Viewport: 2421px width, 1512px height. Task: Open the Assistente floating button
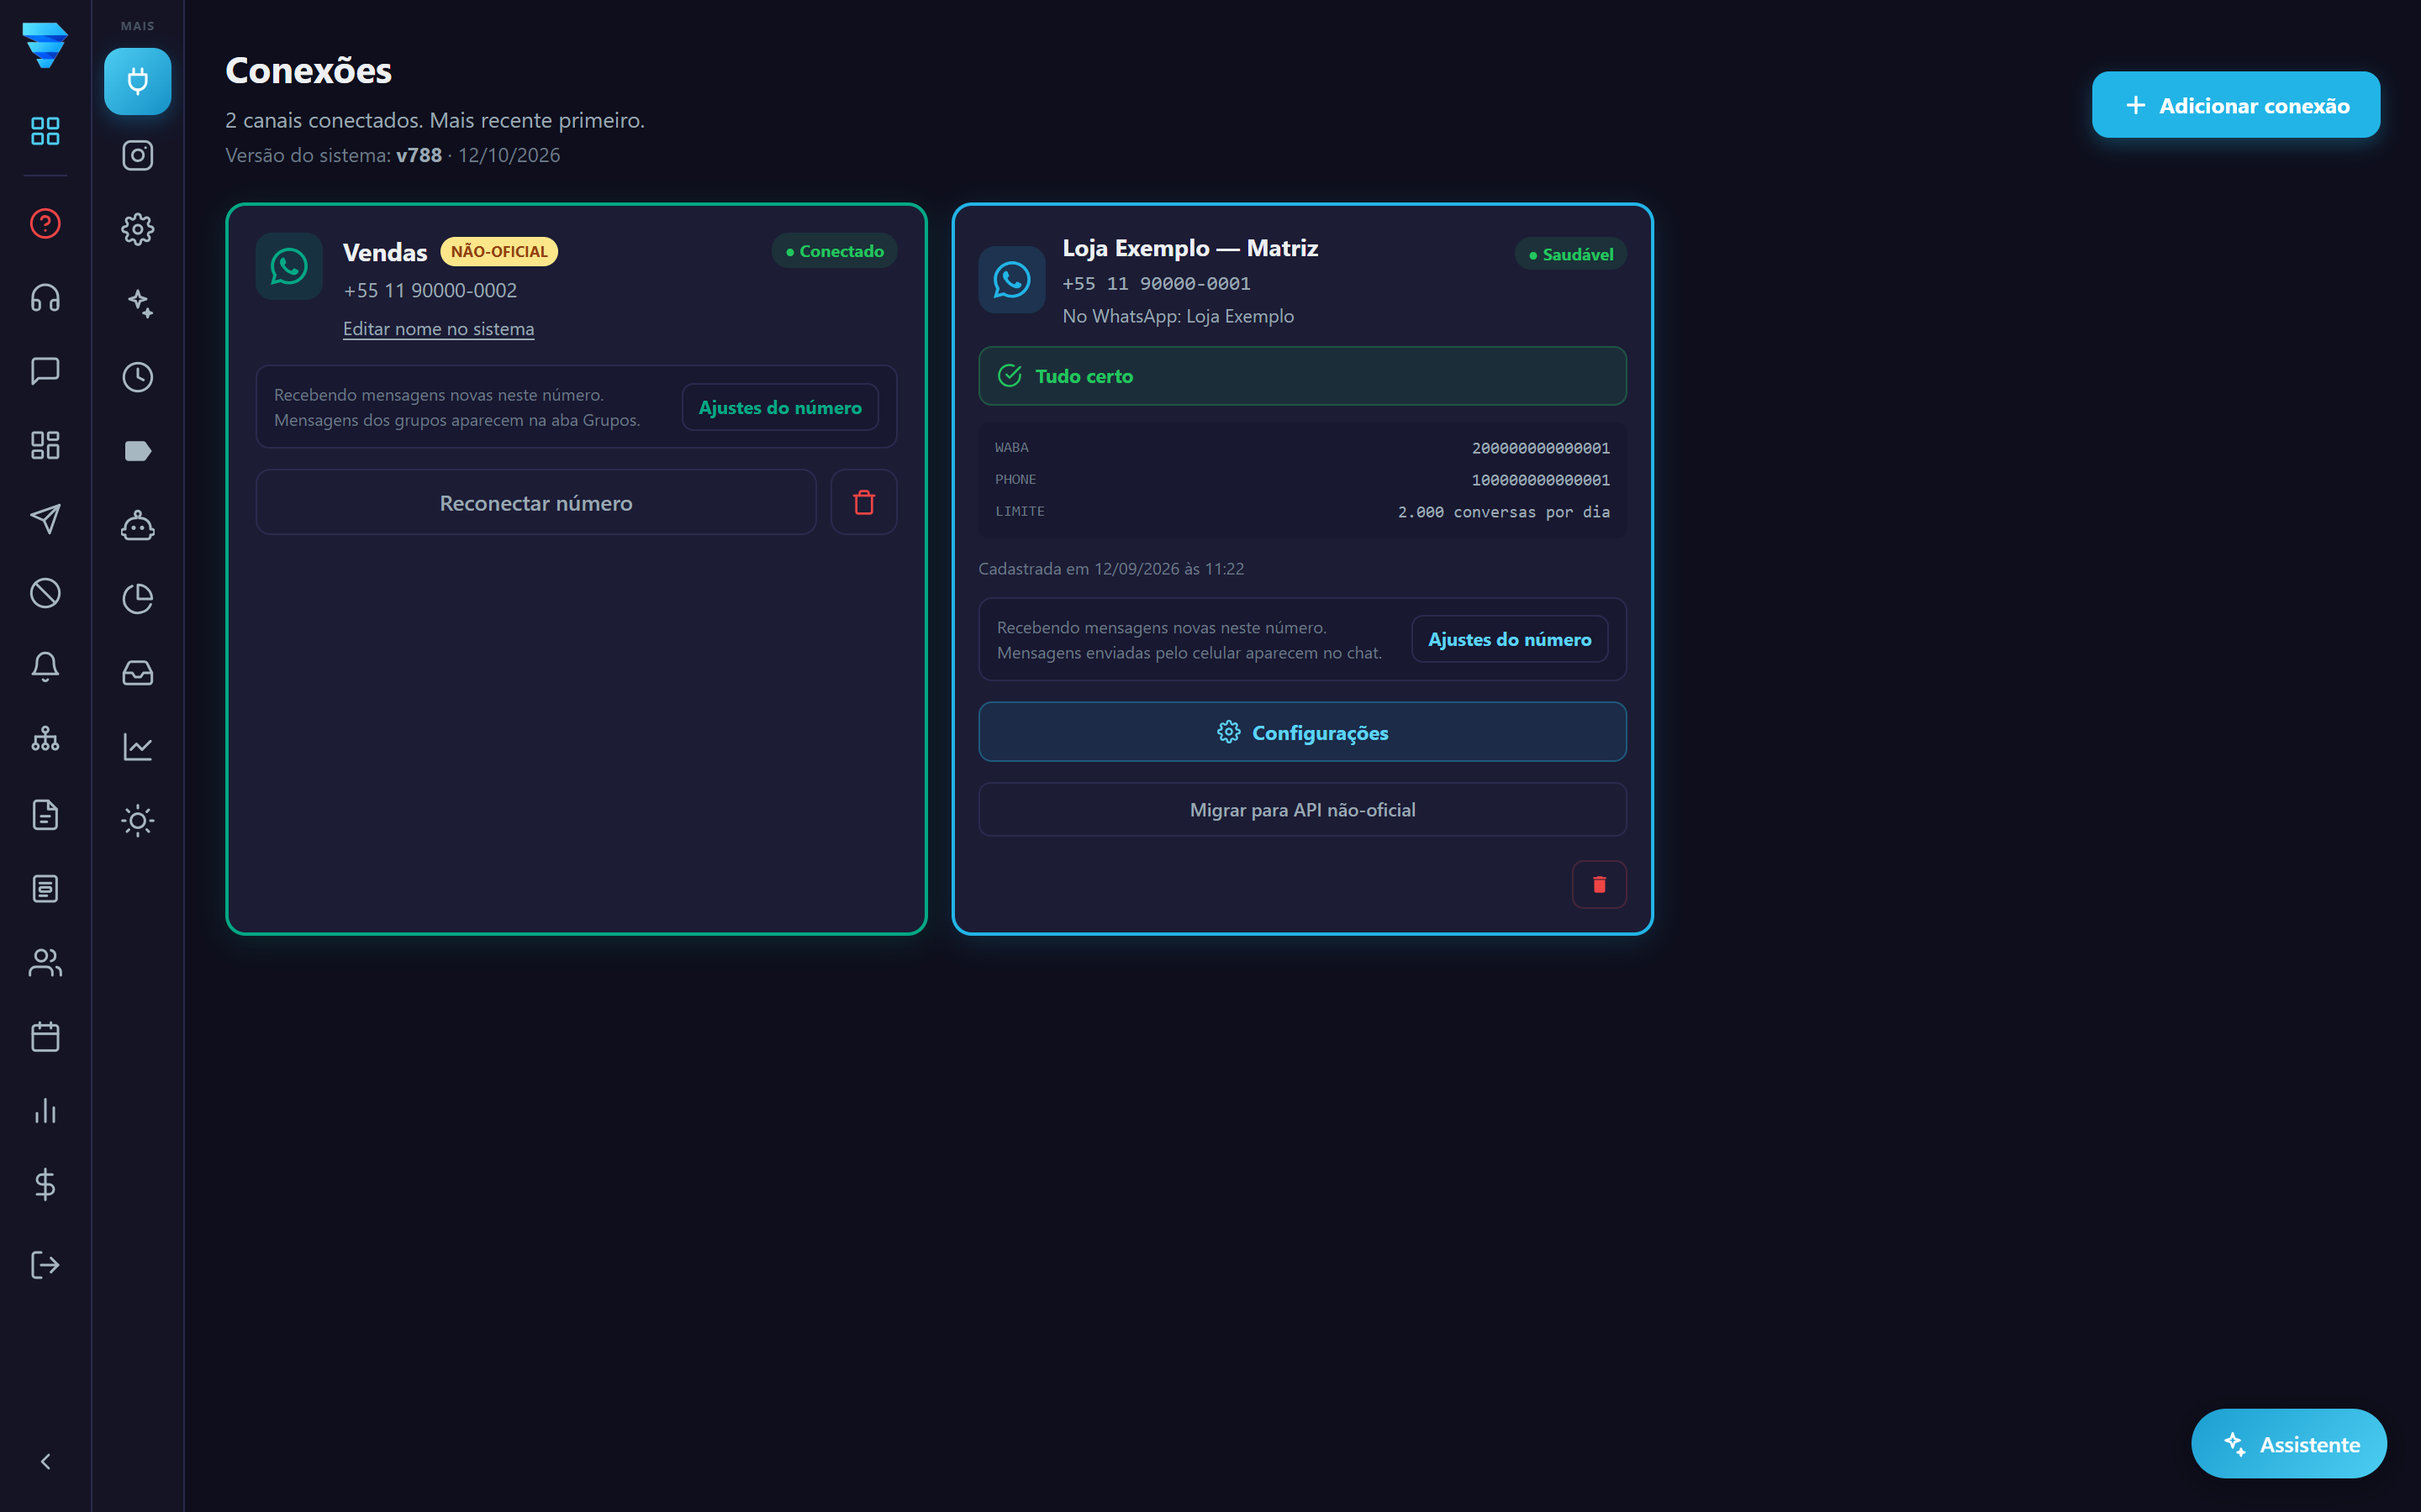[2288, 1444]
